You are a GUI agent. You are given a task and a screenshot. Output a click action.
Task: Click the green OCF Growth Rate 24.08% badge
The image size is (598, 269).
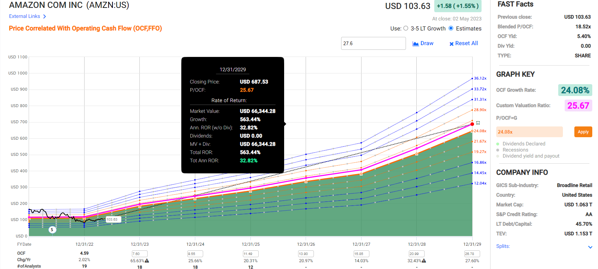pos(575,90)
